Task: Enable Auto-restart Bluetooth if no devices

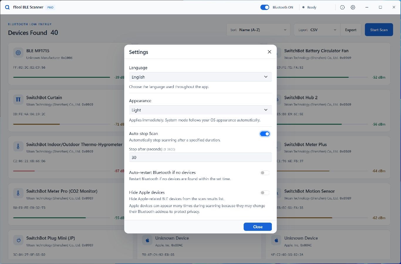Action: [265, 173]
